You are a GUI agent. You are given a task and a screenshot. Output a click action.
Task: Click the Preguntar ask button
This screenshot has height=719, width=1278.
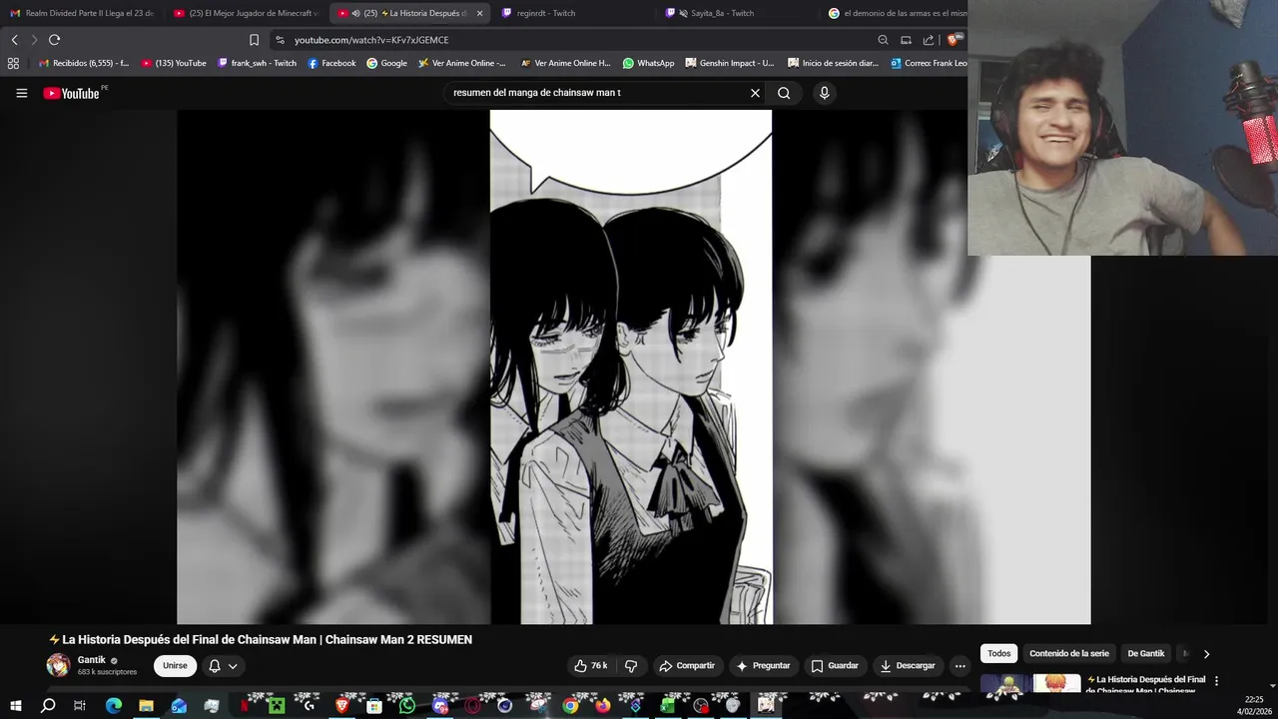tap(763, 666)
